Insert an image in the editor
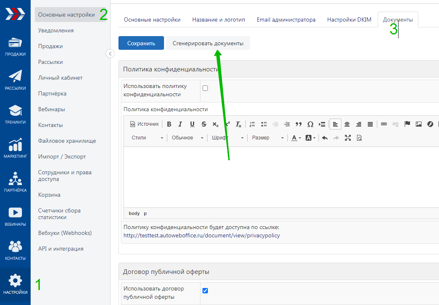 tap(419, 124)
